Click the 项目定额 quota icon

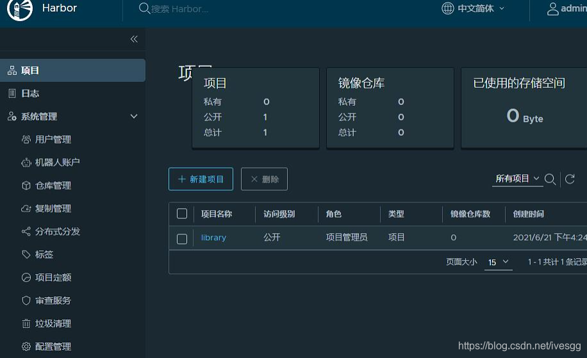click(26, 277)
